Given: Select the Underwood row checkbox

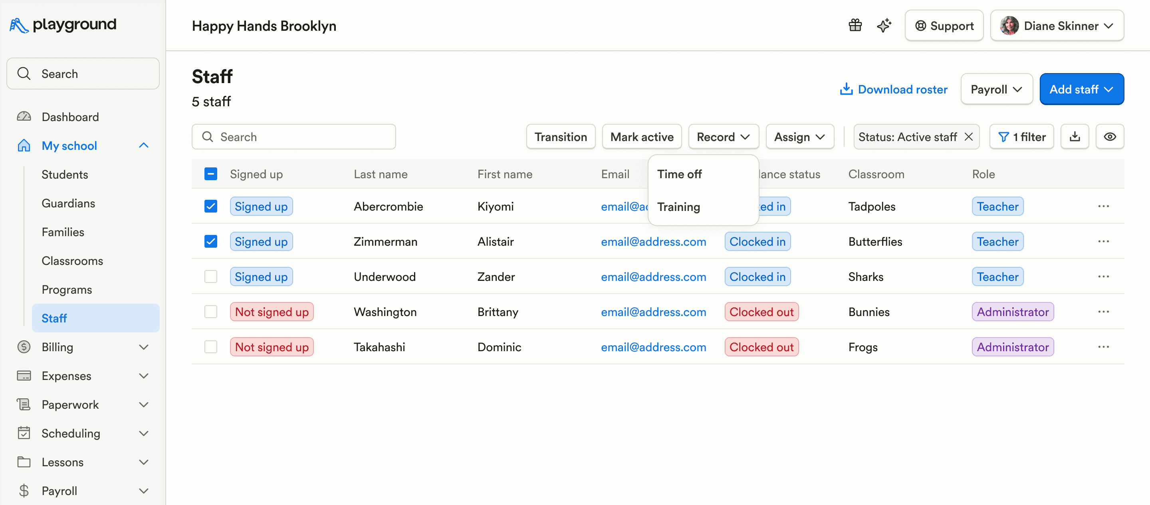Looking at the screenshot, I should point(211,277).
